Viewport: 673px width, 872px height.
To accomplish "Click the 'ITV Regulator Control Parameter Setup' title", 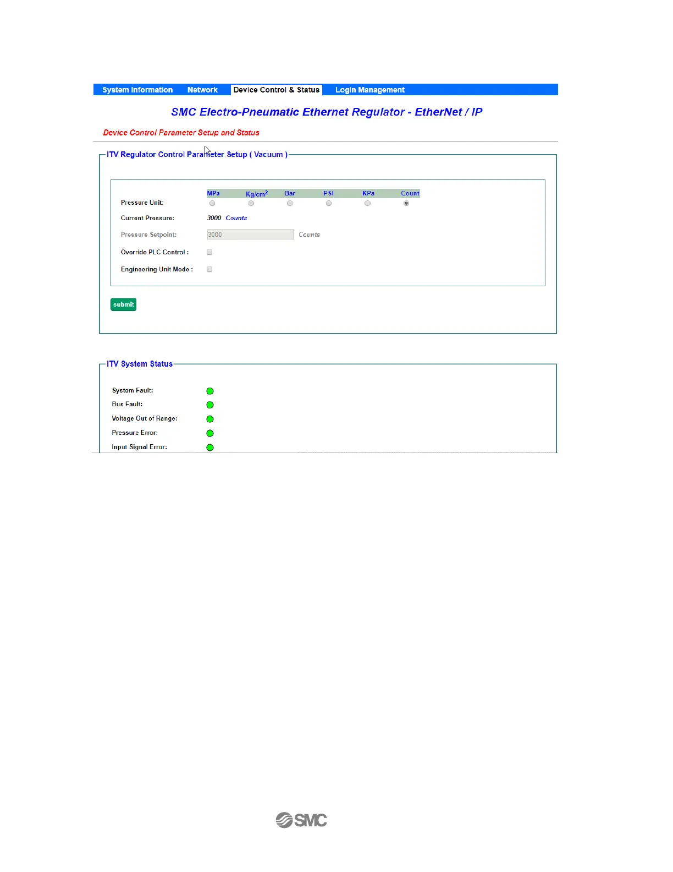I will pos(197,154).
